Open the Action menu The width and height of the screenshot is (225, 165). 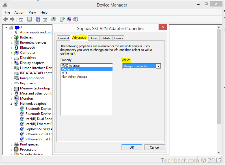pos(19,12)
